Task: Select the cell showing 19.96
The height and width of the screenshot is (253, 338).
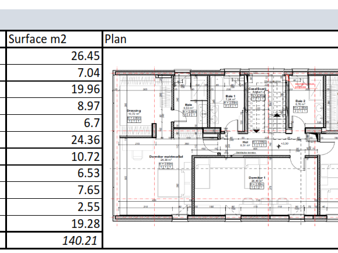Action: click(x=54, y=89)
